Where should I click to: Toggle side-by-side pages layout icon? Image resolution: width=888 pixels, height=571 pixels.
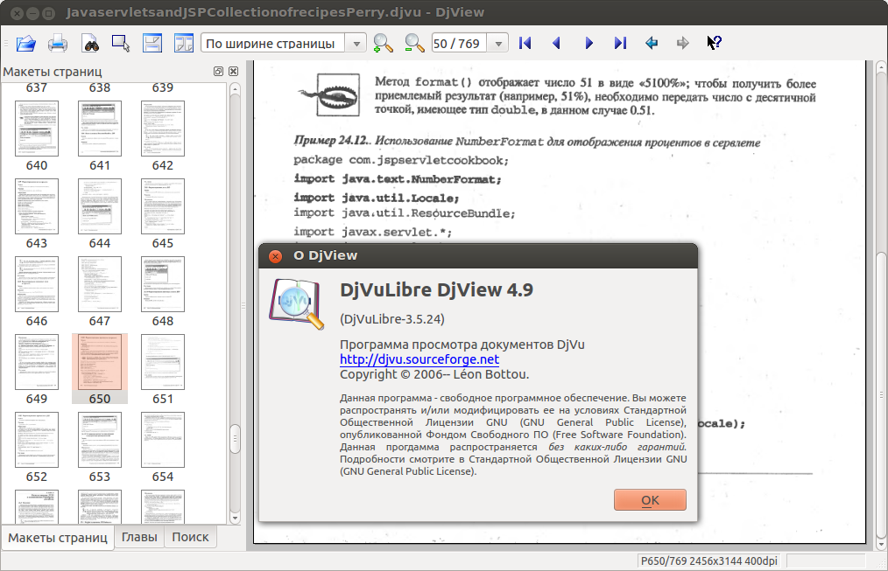point(184,44)
